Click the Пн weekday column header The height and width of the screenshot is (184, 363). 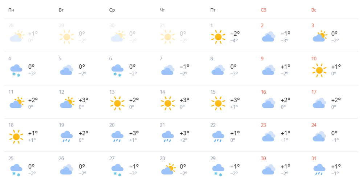tap(11, 10)
